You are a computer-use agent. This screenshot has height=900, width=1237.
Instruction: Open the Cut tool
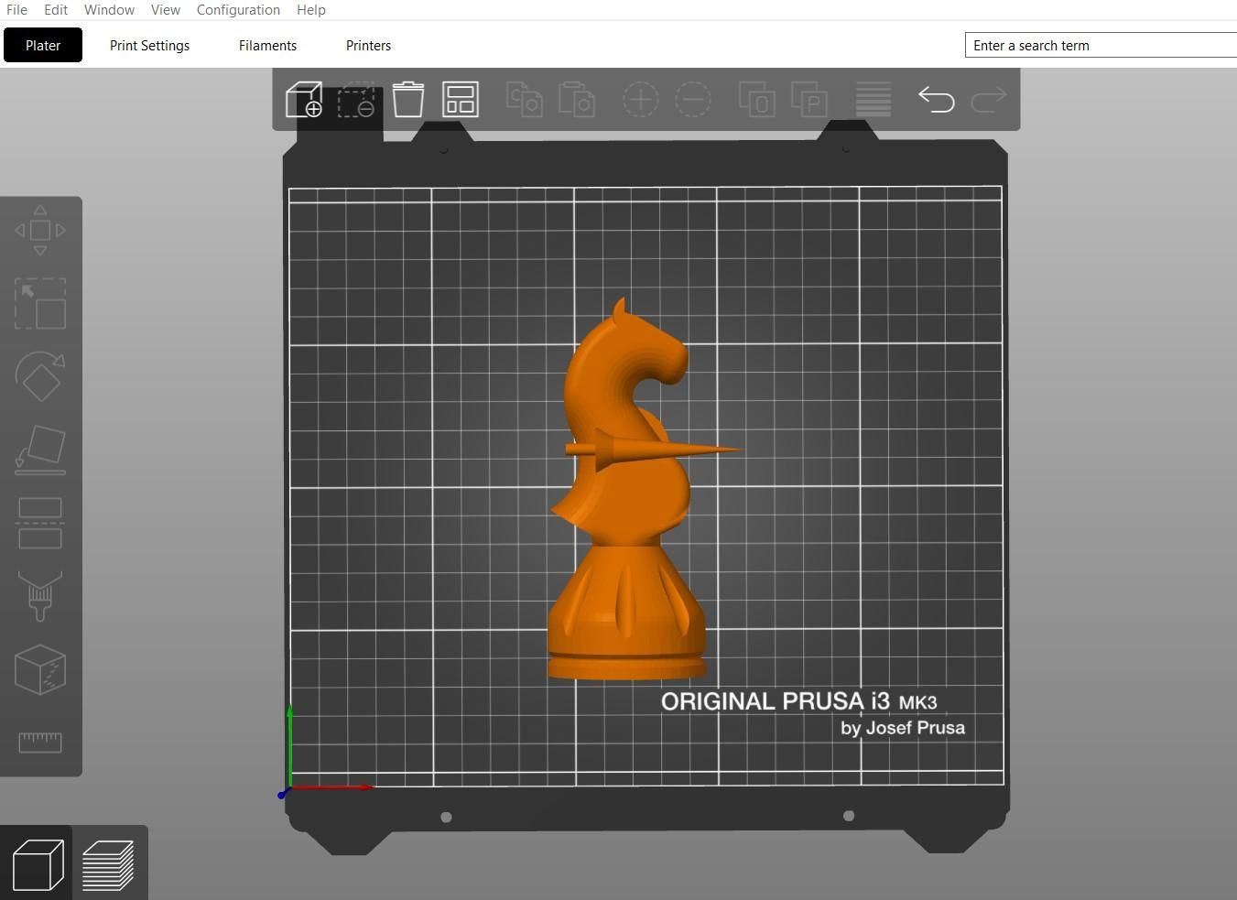point(40,523)
